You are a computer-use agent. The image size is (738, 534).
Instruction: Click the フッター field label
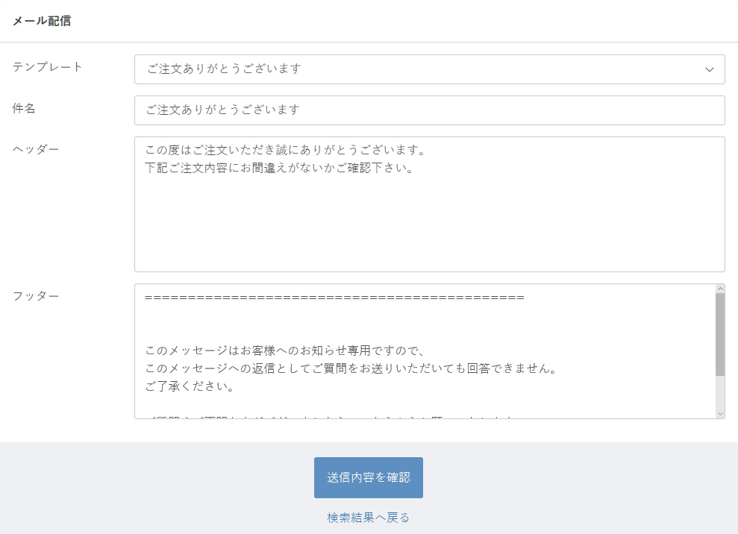pyautogui.click(x=36, y=295)
